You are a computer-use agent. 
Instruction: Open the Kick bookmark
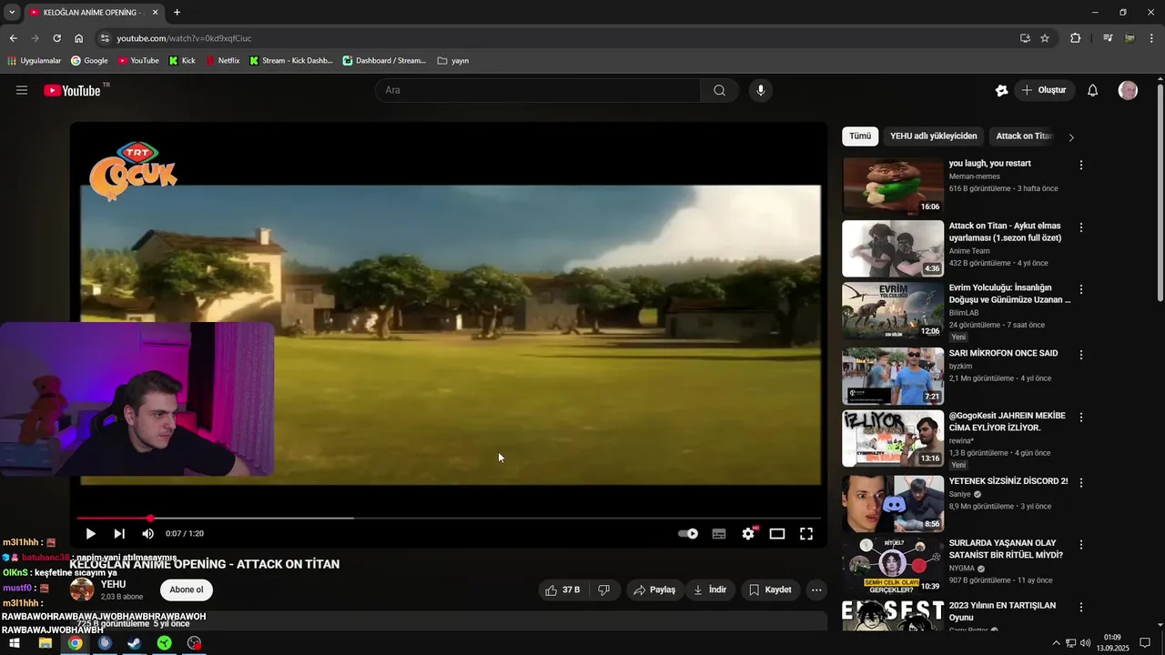point(182,61)
